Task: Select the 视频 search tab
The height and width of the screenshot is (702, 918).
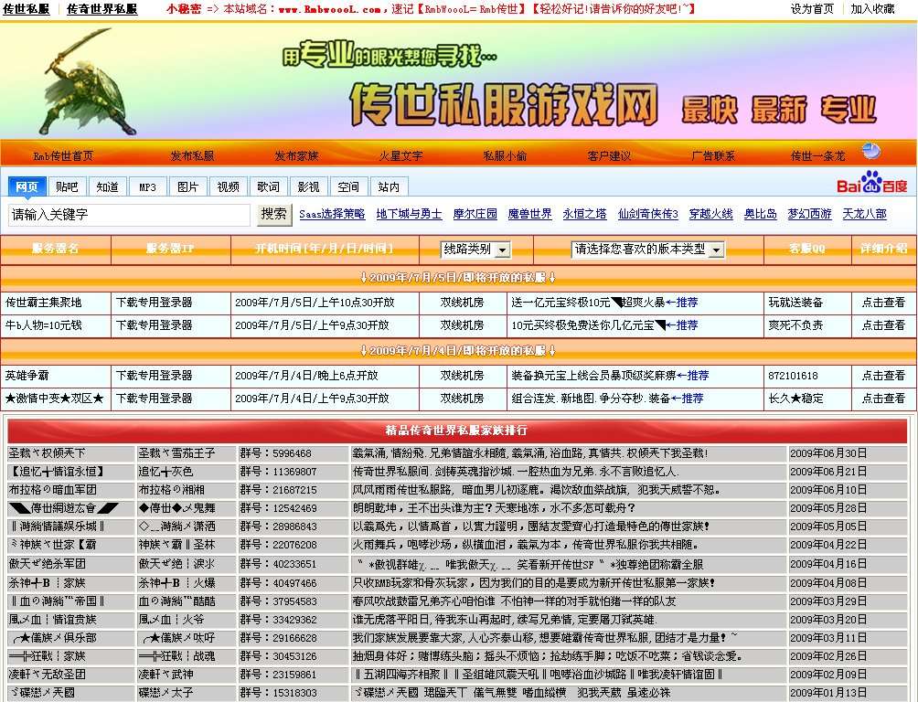Action: (227, 186)
